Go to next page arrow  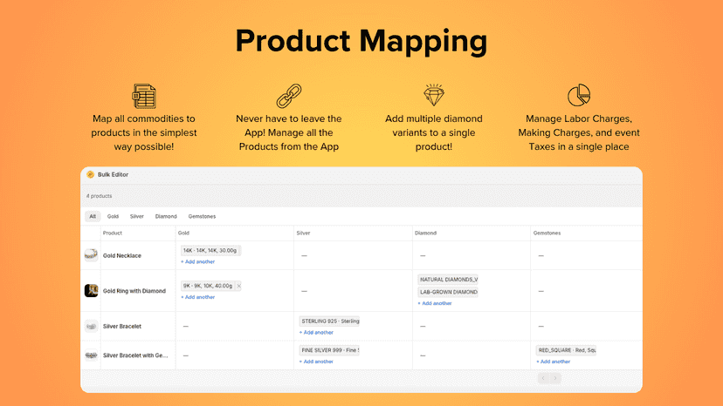point(555,378)
